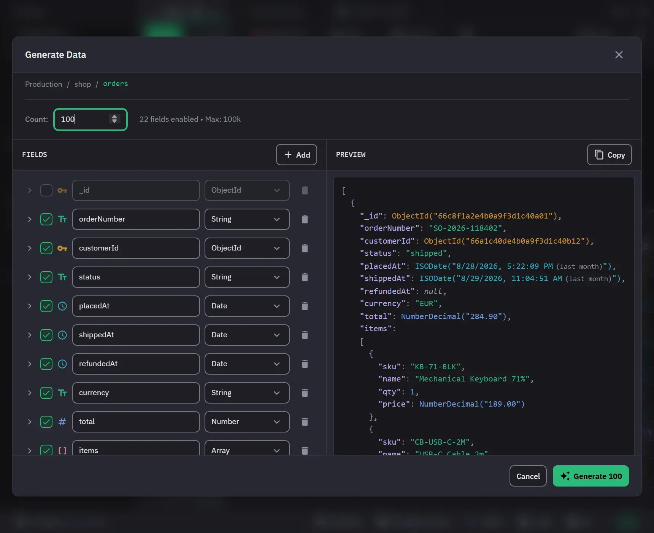The height and width of the screenshot is (533, 654).
Task: Delete the currency field with trash icon
Action: (305, 393)
